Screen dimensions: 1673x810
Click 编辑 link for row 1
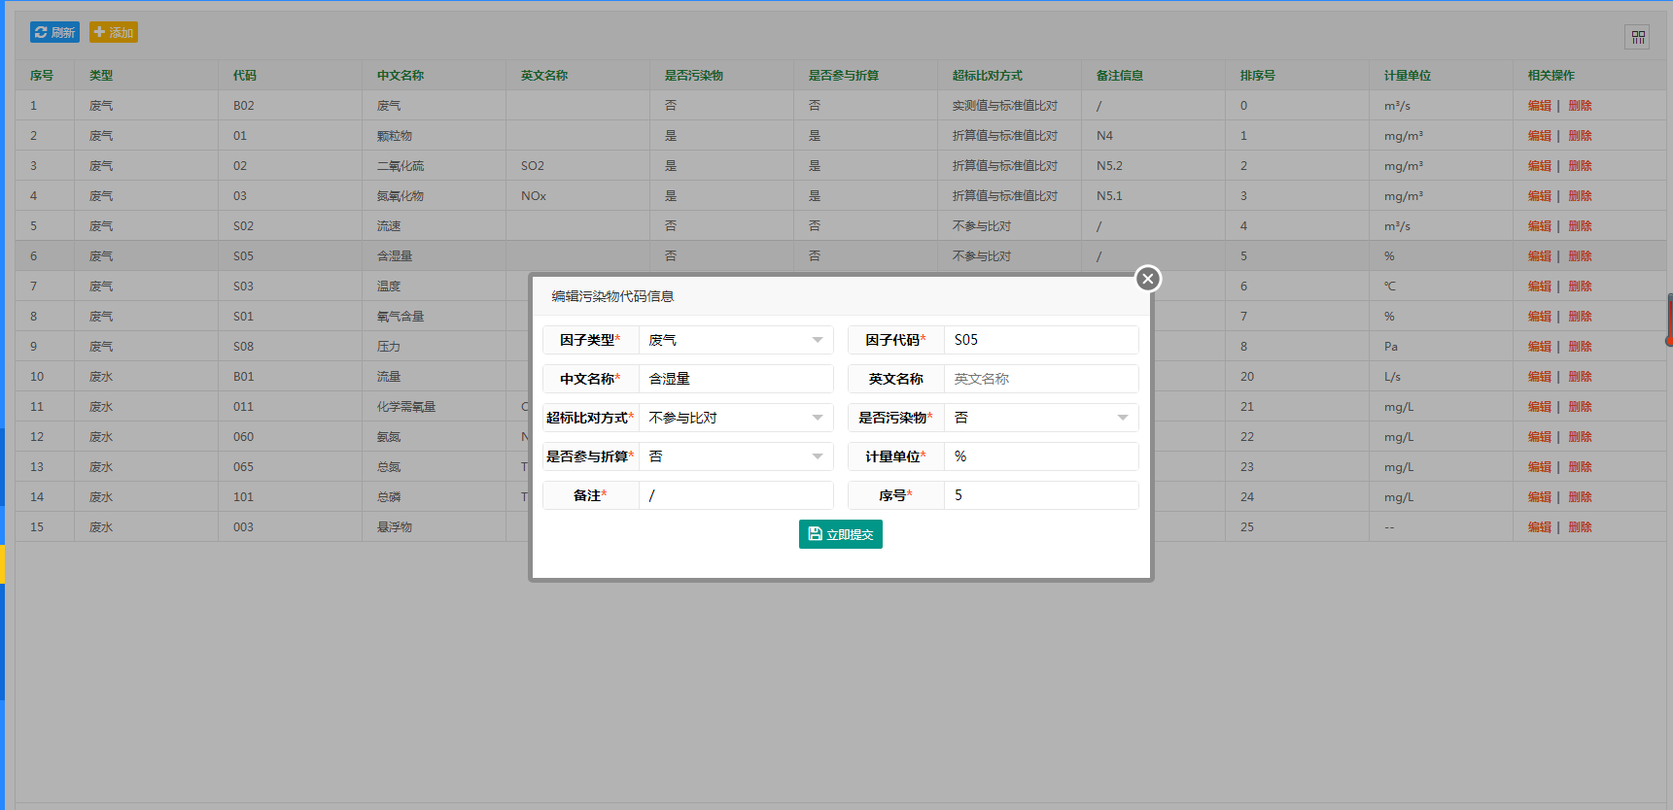coord(1539,106)
